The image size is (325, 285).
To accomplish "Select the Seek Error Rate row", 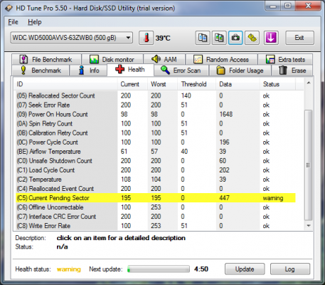I will (156, 105).
